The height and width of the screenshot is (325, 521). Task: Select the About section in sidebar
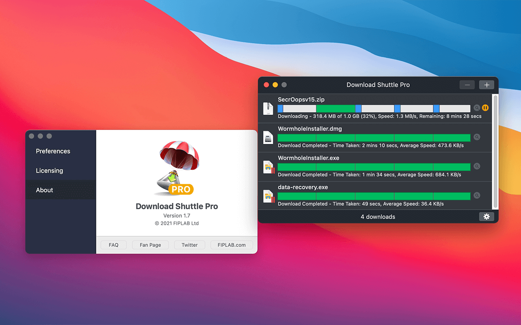click(61, 190)
